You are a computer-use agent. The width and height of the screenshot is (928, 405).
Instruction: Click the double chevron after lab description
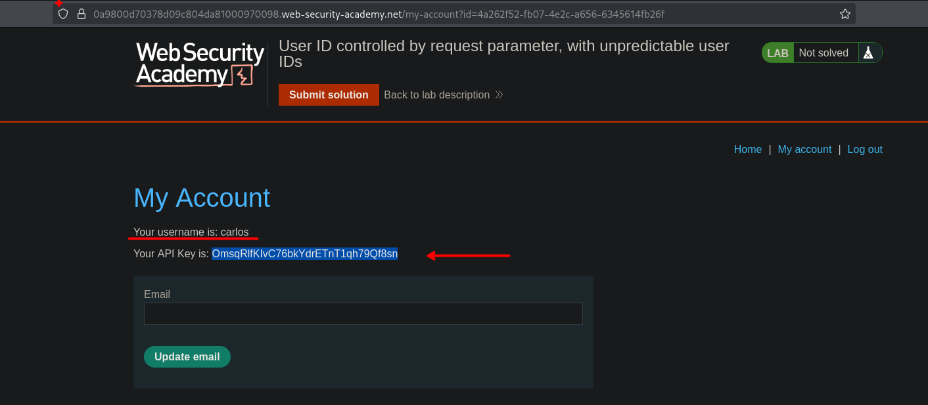point(499,95)
